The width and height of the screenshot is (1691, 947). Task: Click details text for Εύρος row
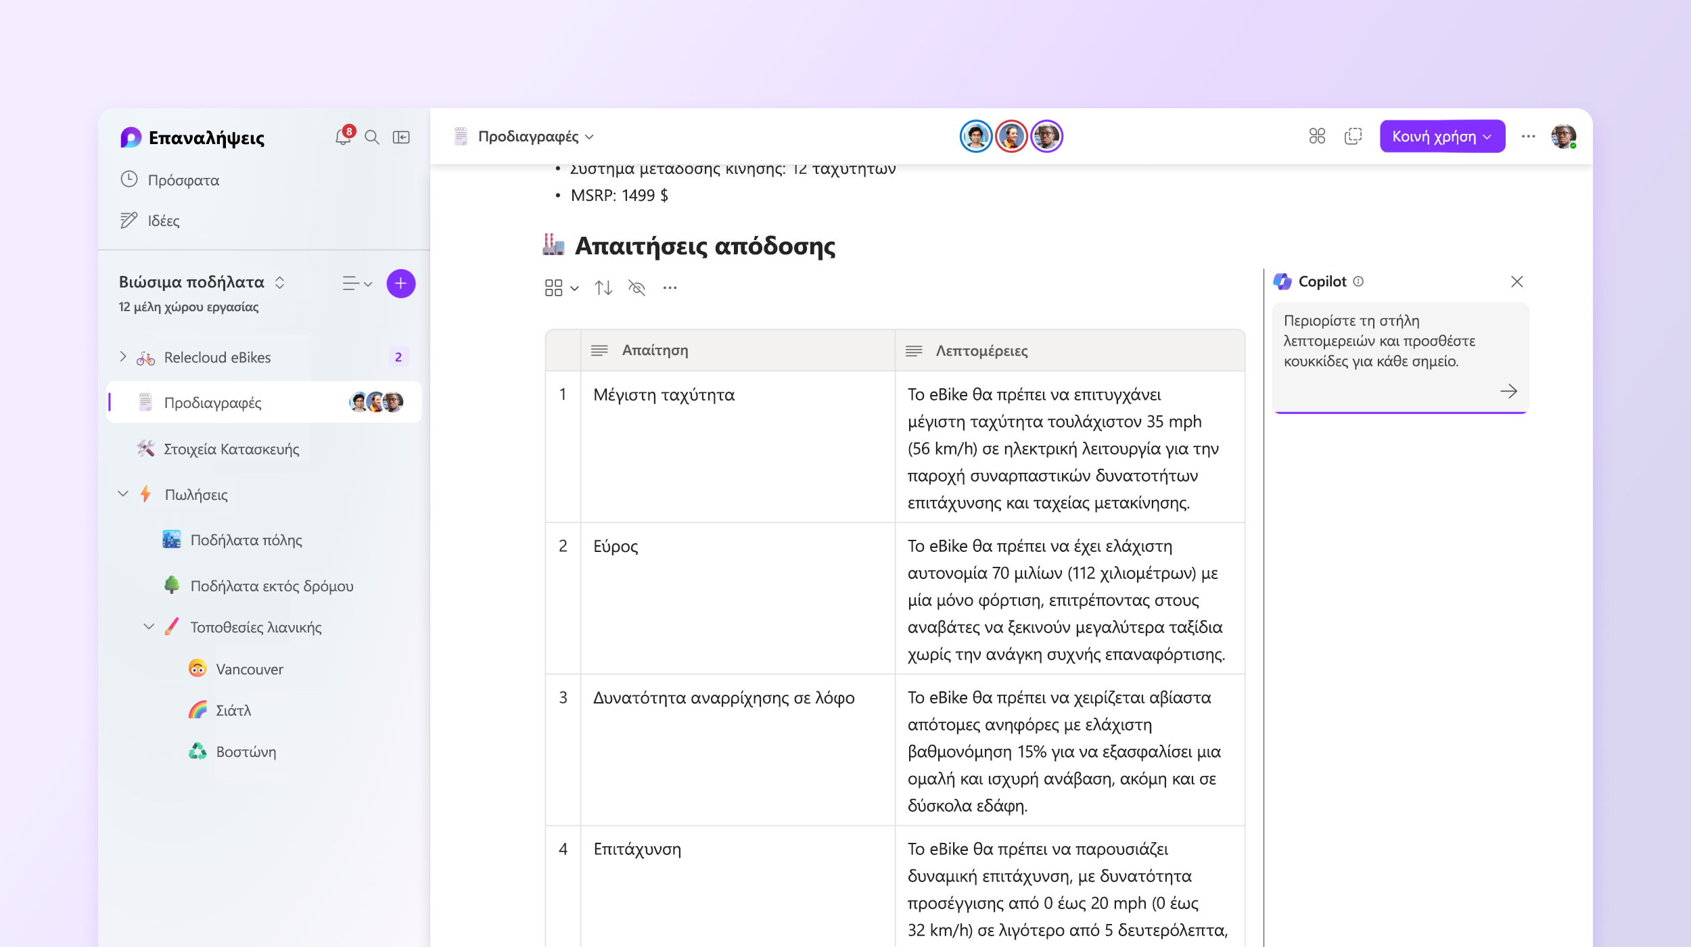1067,600
